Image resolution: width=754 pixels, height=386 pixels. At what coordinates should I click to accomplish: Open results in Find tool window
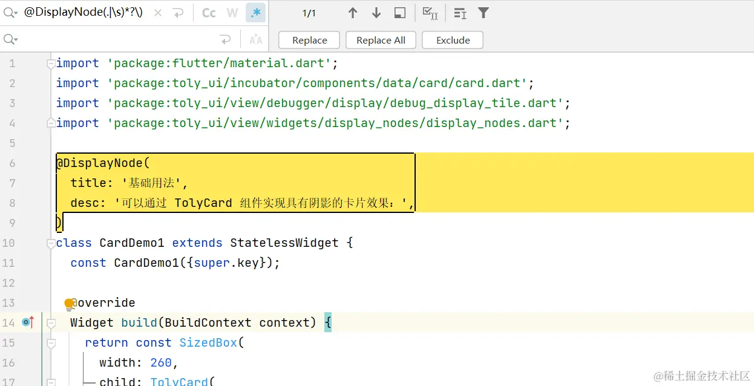pos(399,13)
